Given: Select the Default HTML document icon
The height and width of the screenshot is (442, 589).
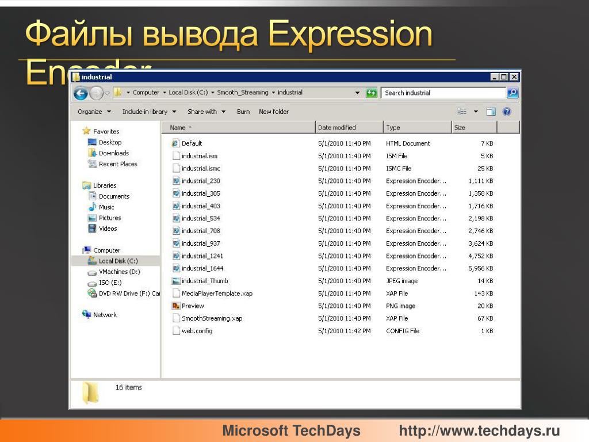Looking at the screenshot, I should (175, 143).
